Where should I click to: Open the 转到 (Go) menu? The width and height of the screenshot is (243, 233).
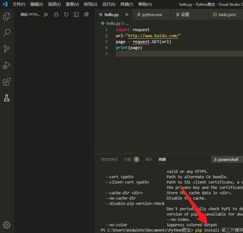click(x=91, y=4)
